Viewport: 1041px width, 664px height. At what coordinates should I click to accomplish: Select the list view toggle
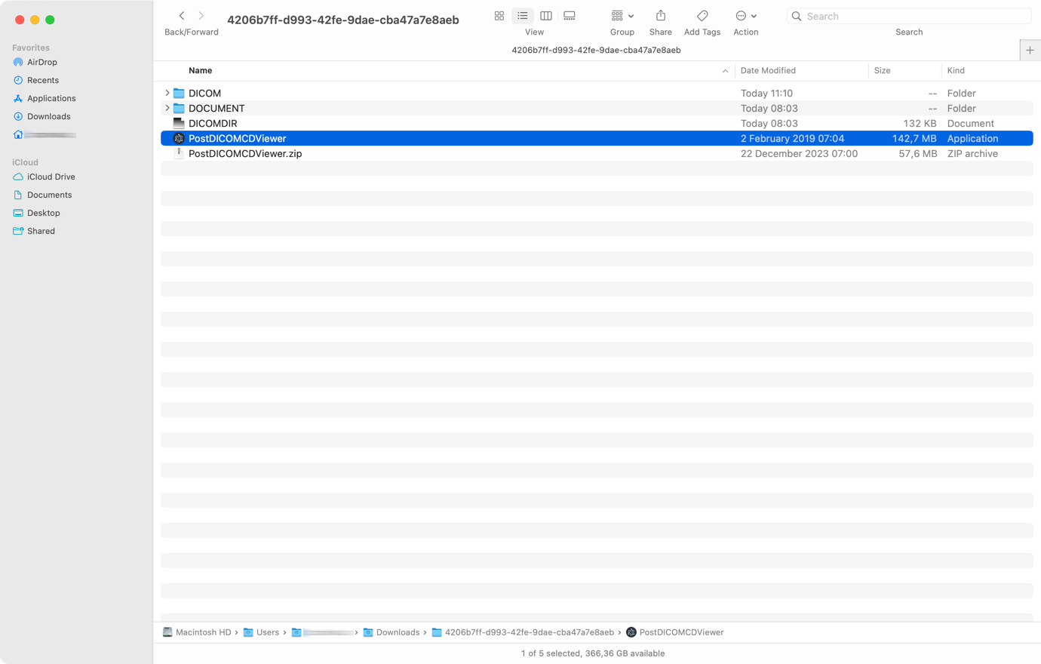coord(522,15)
